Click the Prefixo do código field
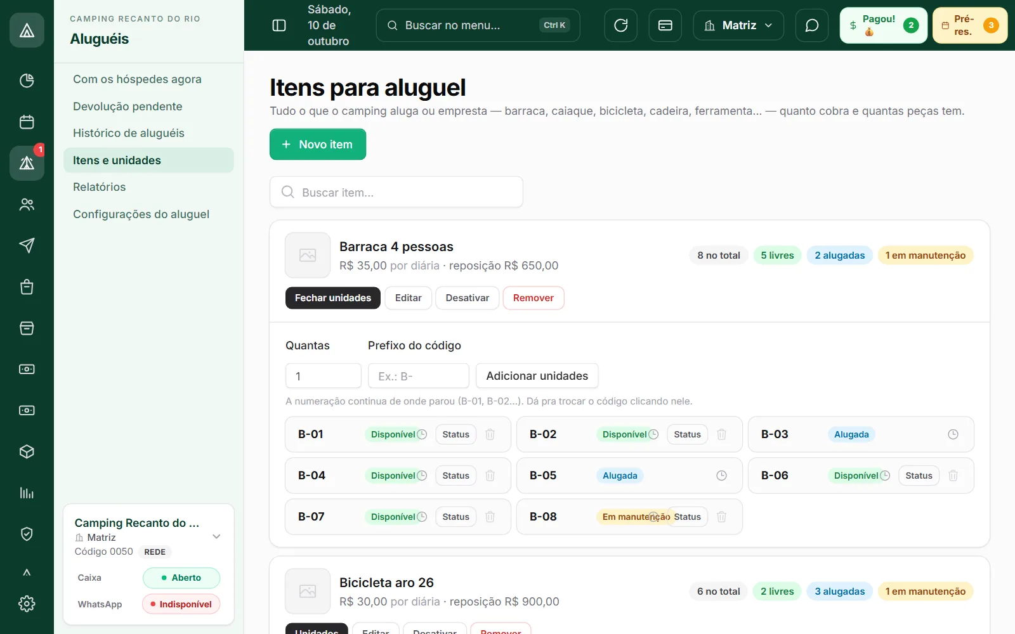The width and height of the screenshot is (1015, 634). [x=419, y=376]
